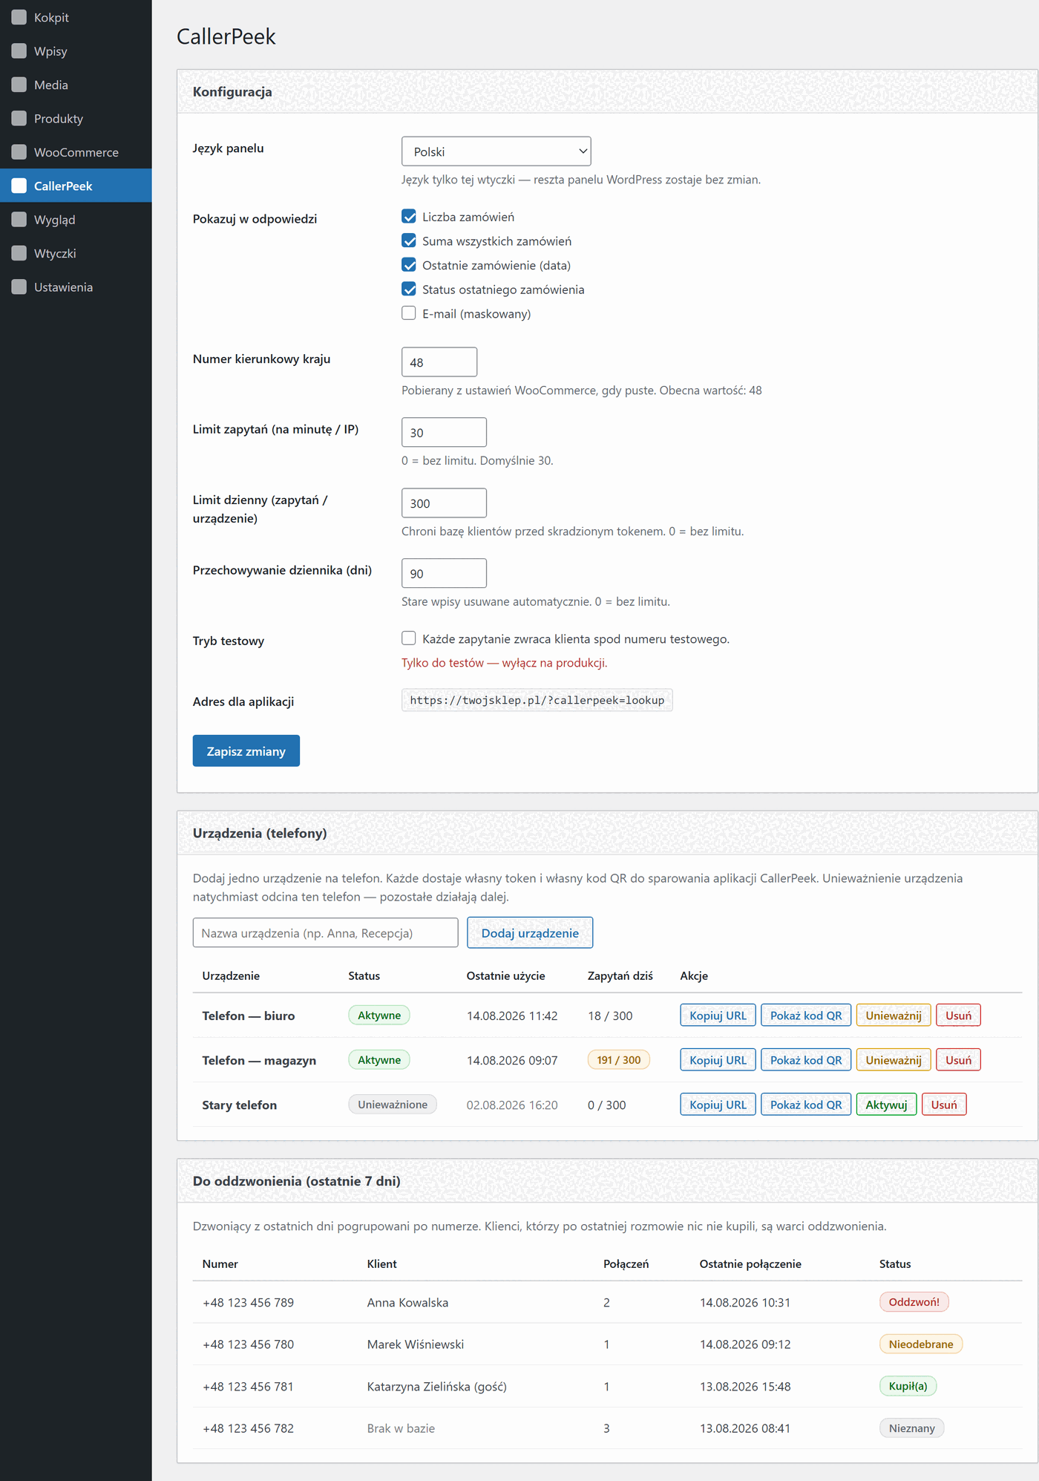
Task: Show QR code for Telefon — magazyn
Action: tap(806, 1060)
